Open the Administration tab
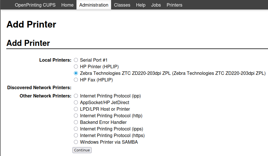Viewport: 268px width, 156px height. click(94, 5)
